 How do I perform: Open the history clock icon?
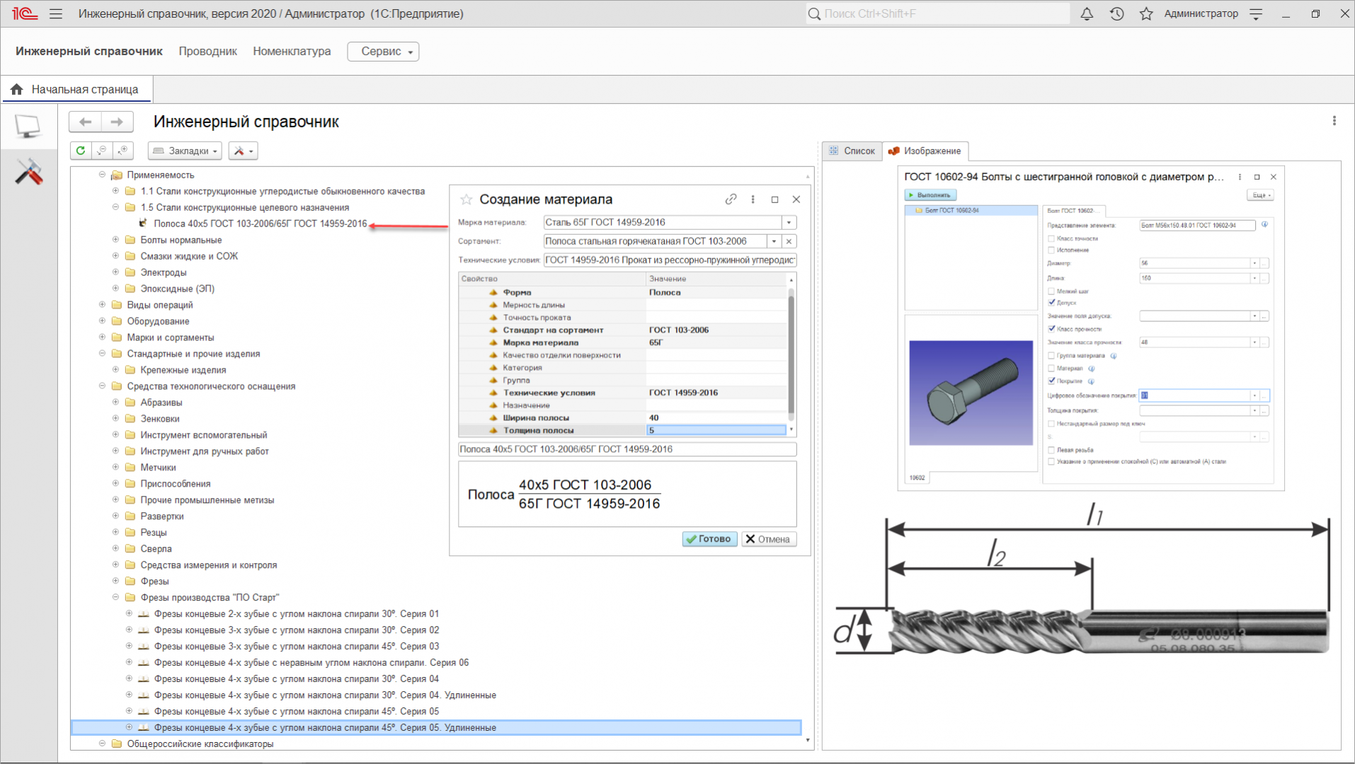[1116, 14]
